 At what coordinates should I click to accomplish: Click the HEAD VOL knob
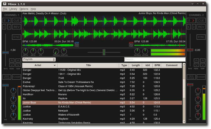click(64, 51)
